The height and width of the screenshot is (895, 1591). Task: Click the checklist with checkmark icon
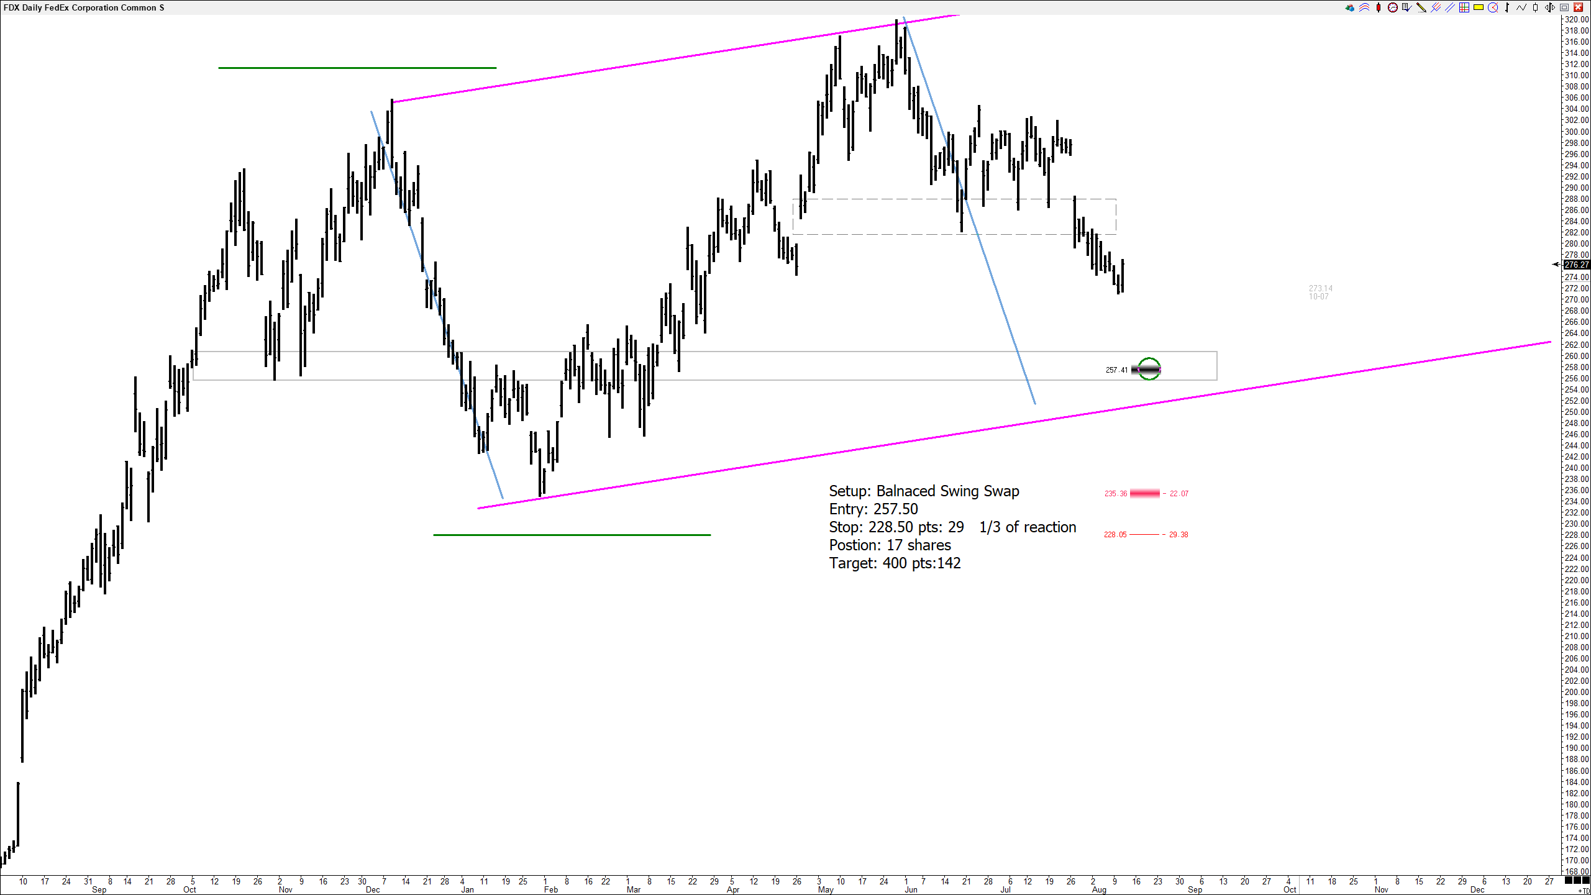[1407, 7]
